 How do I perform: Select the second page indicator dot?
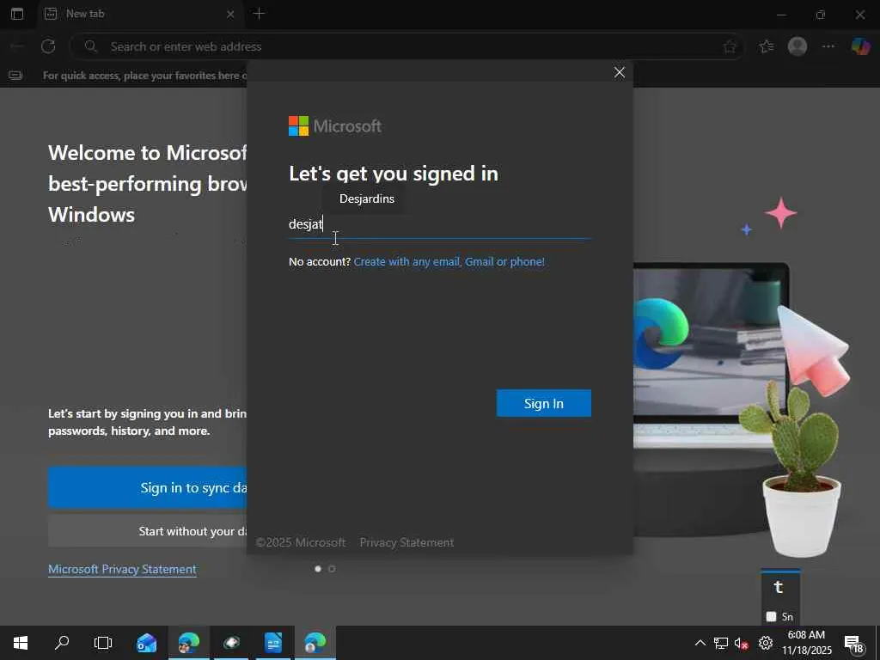332,569
